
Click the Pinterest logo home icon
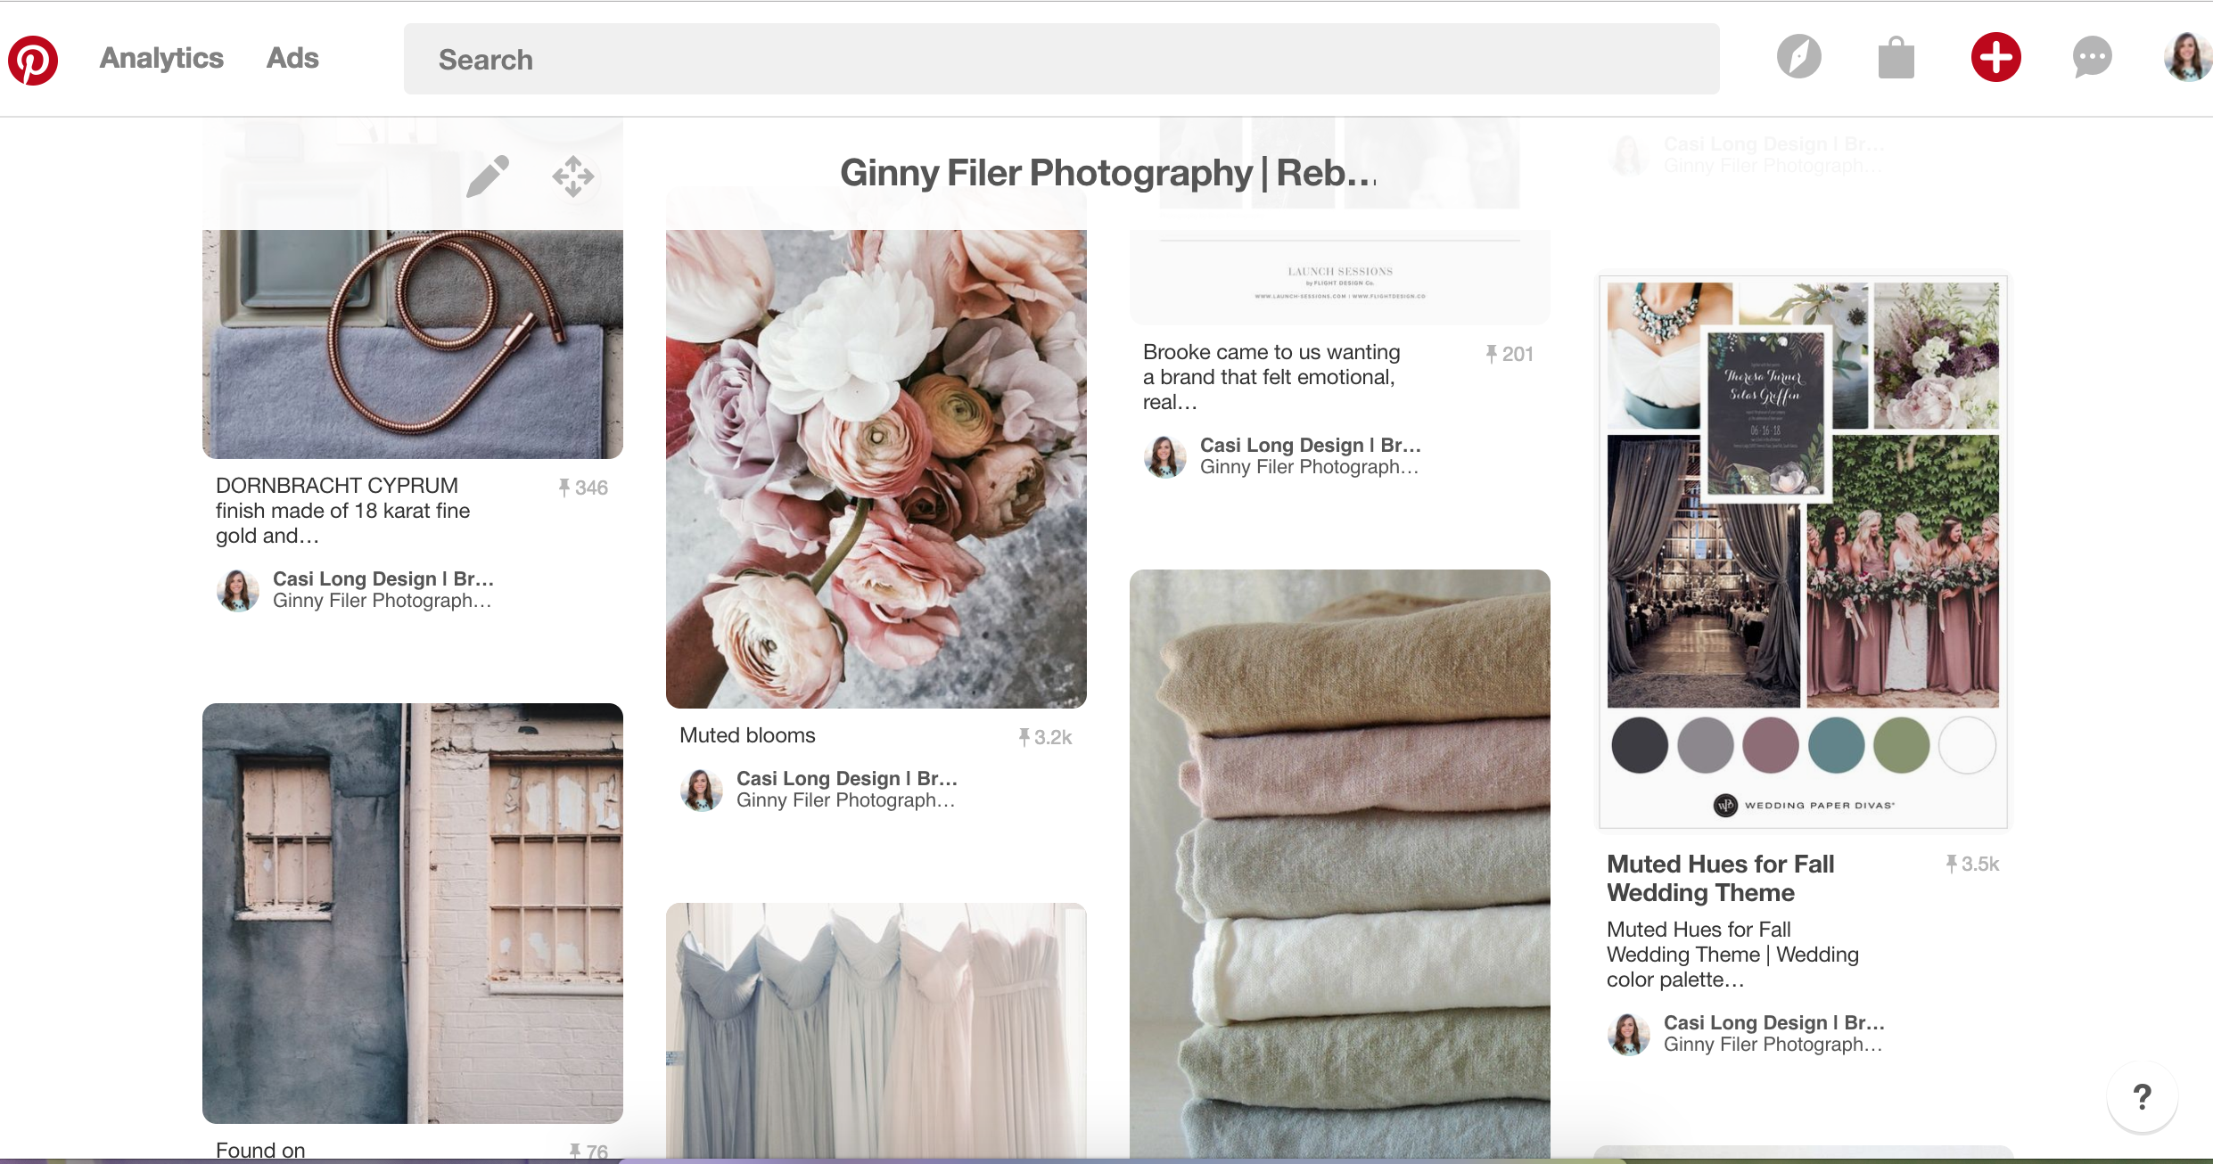click(33, 60)
